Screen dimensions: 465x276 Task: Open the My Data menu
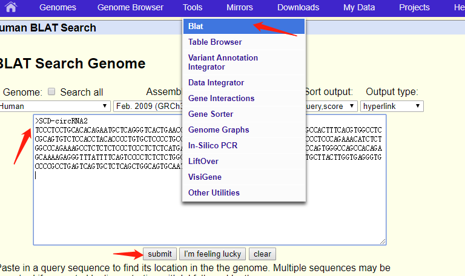coord(359,7)
